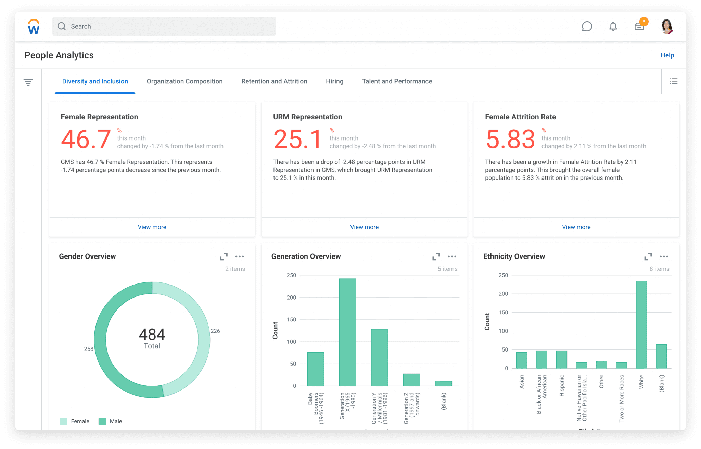View more on Female Representation card
The width and height of the screenshot is (701, 449).
coord(152,227)
